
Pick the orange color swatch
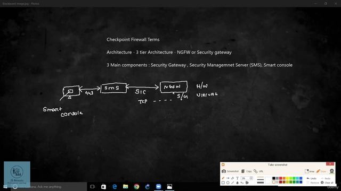284,178
